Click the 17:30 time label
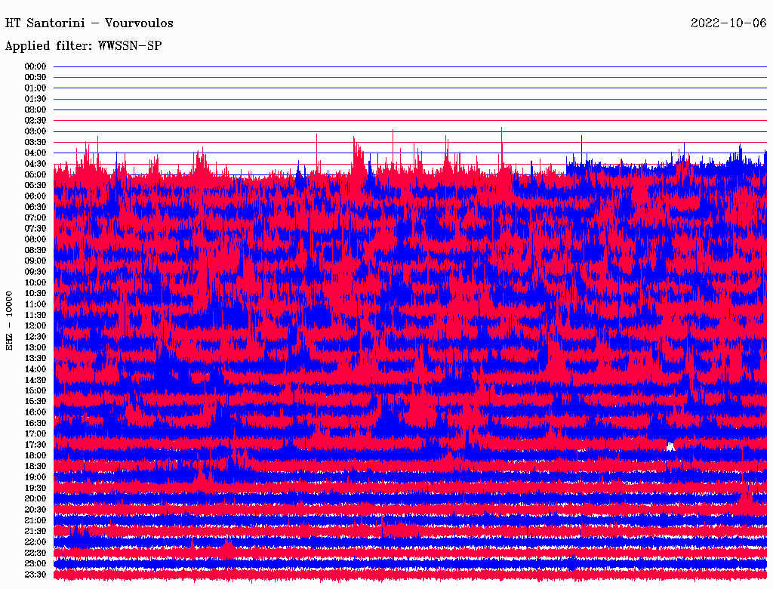The image size is (773, 589). (x=35, y=445)
